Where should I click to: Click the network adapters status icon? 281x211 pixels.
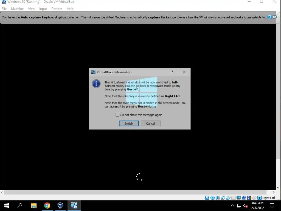223,198
